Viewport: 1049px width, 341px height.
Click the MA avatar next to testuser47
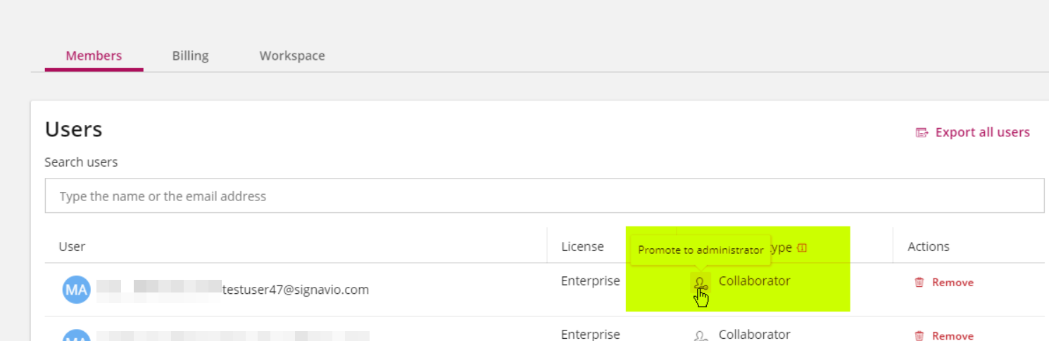point(76,289)
